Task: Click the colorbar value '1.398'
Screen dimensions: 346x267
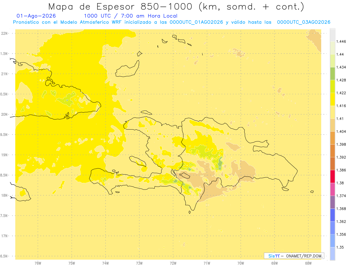Action: (x=341, y=144)
